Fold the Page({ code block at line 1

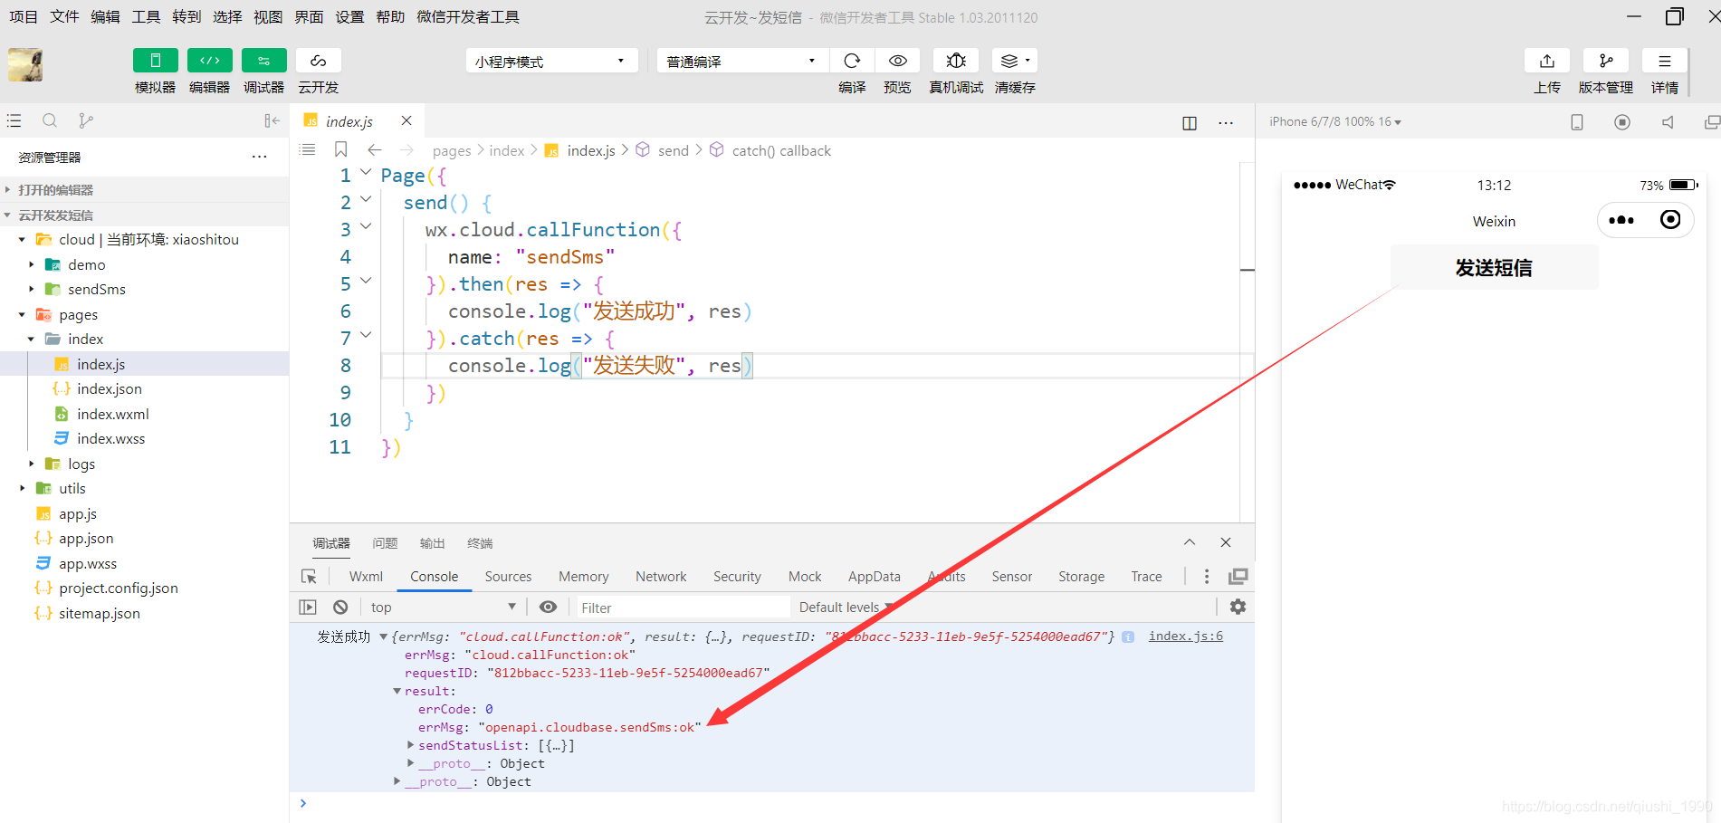point(366,172)
